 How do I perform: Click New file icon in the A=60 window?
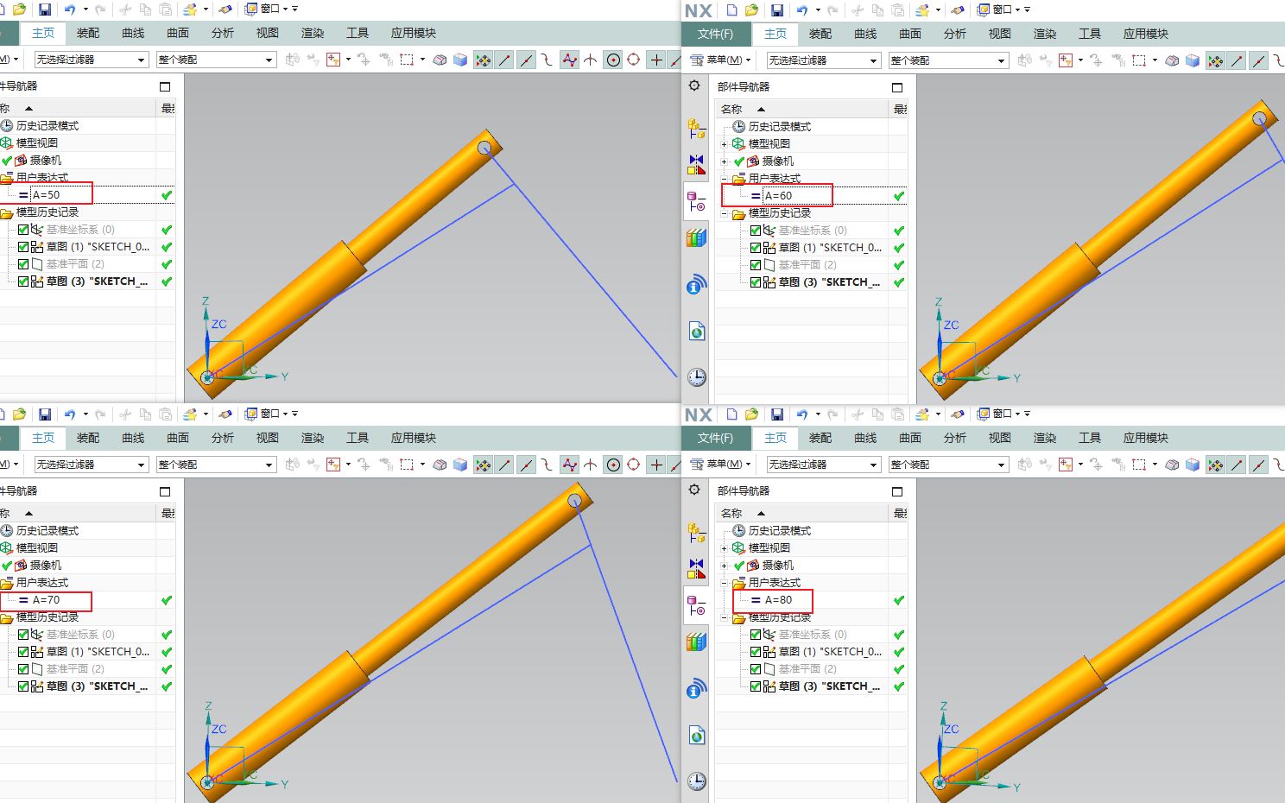click(x=731, y=10)
